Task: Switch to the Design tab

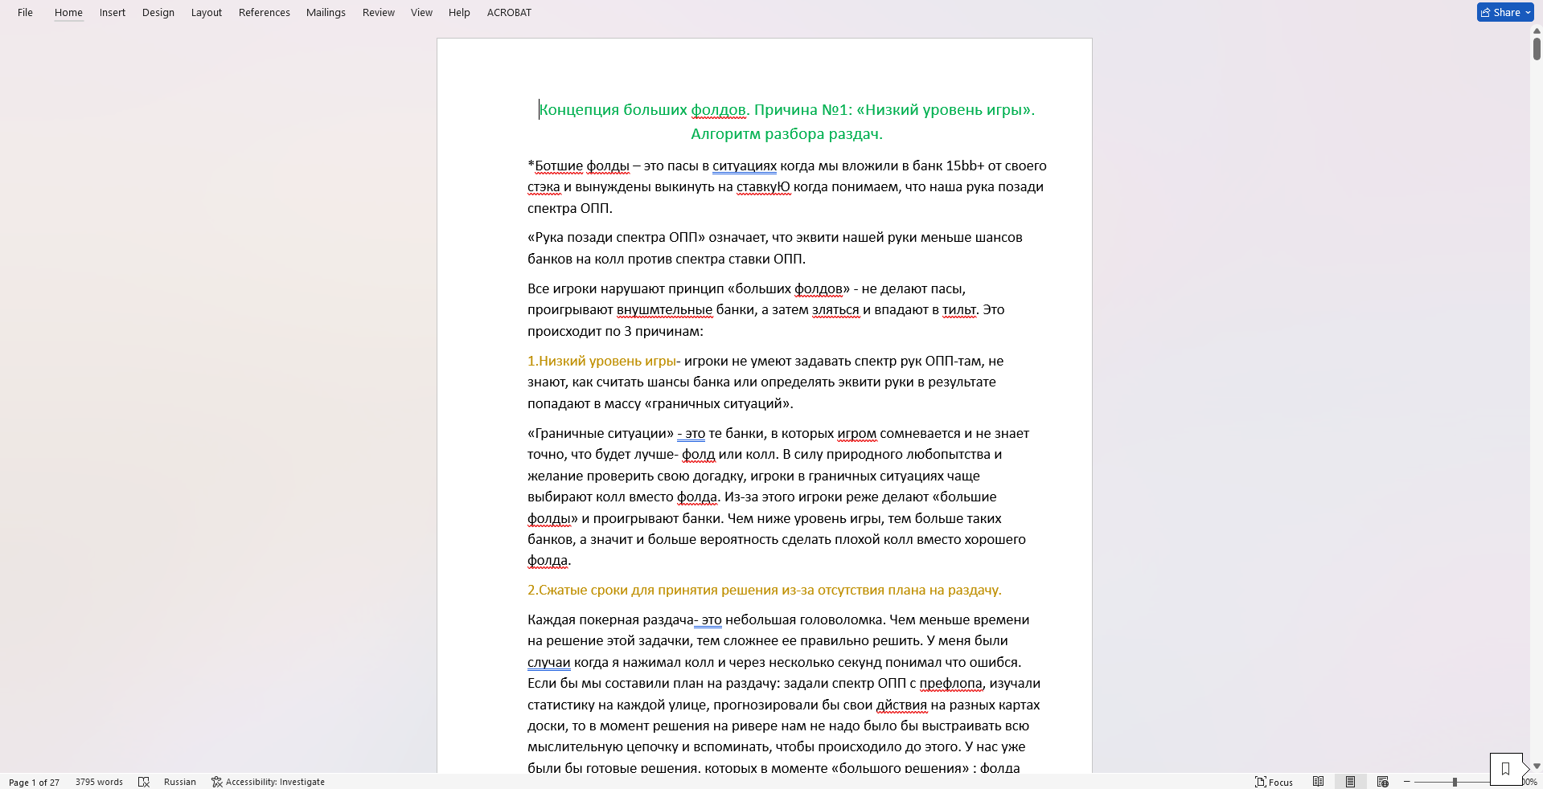Action: pos(158,12)
